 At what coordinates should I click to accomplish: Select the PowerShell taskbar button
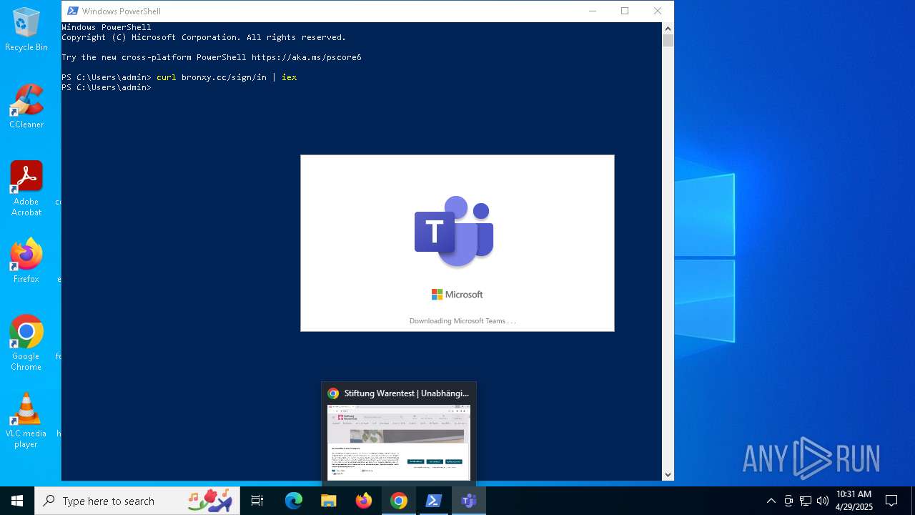point(434,501)
